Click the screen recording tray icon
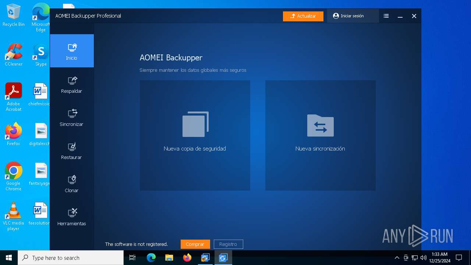Screen dimensions: 471x265 406,258
